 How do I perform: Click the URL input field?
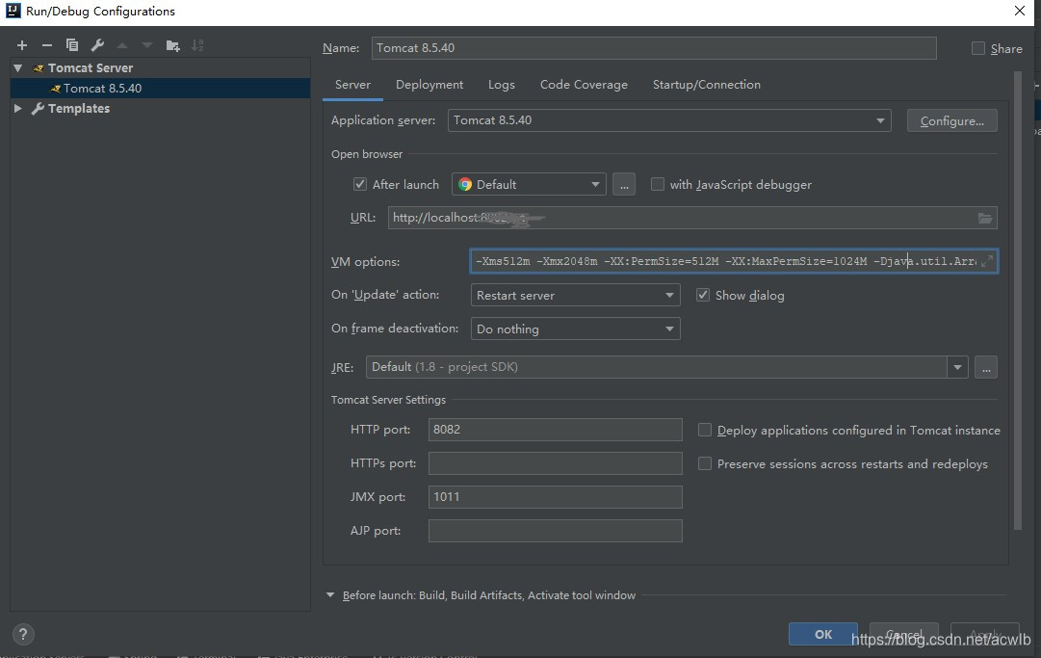pos(692,218)
